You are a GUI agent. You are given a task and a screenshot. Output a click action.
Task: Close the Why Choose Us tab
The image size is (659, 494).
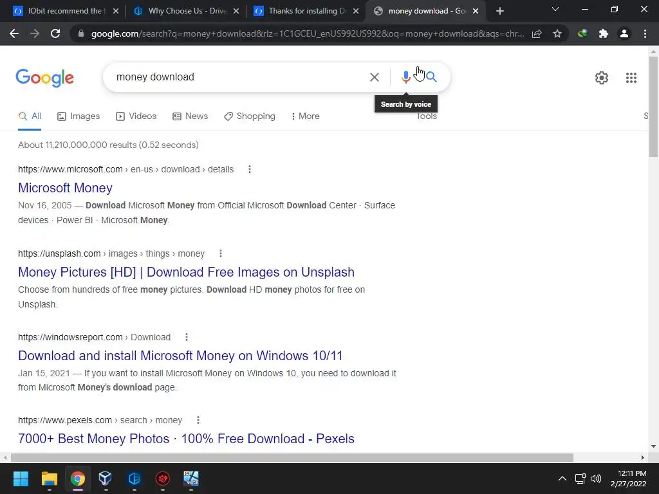tap(236, 11)
